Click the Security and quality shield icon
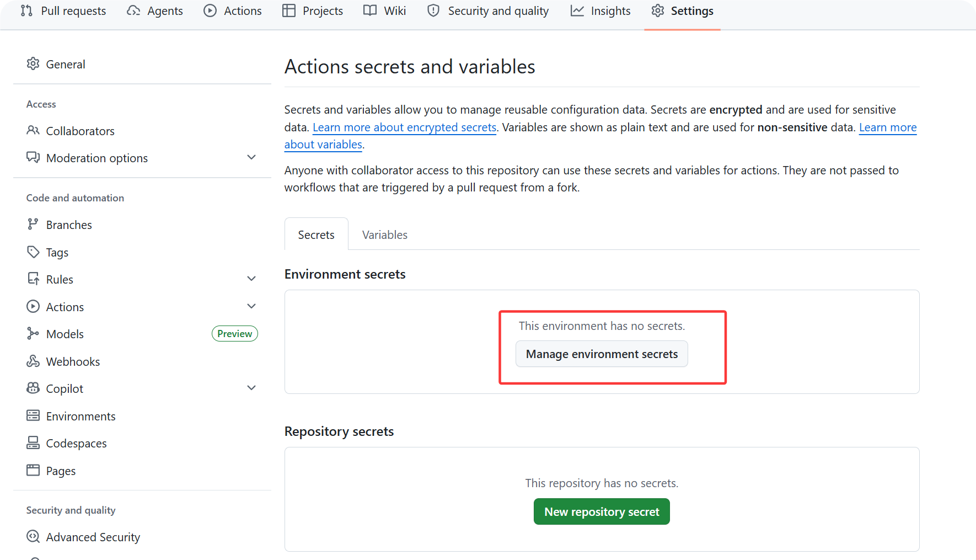Image resolution: width=976 pixels, height=560 pixels. click(433, 10)
